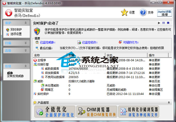Select the 威胁数据库 row
Viewport: 176px width, 122px height.
pos(102,69)
